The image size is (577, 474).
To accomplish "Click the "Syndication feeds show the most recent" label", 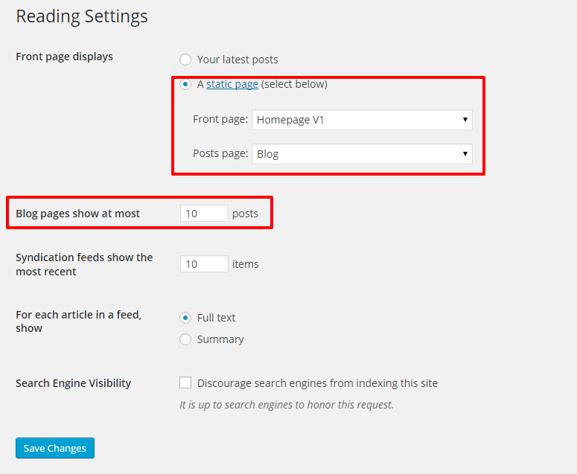I will pos(83,264).
